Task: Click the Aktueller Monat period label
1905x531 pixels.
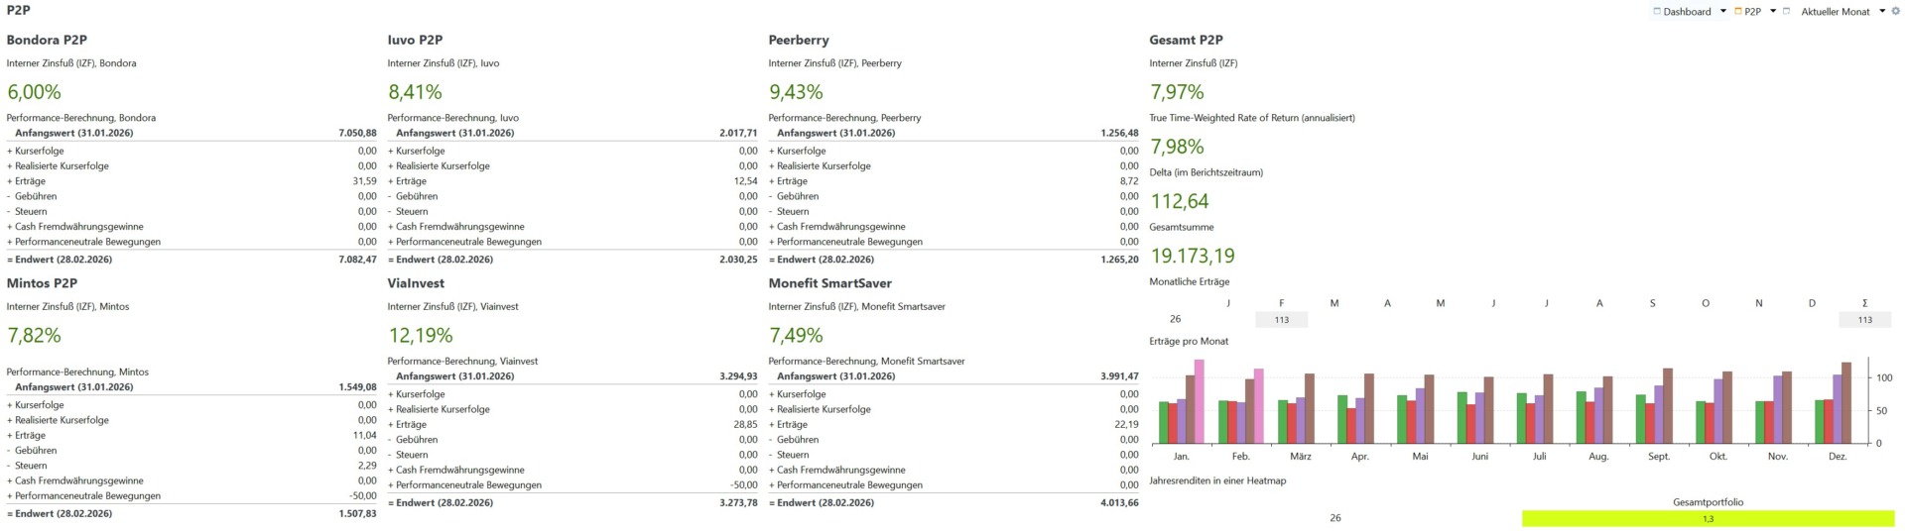Action: click(1835, 12)
